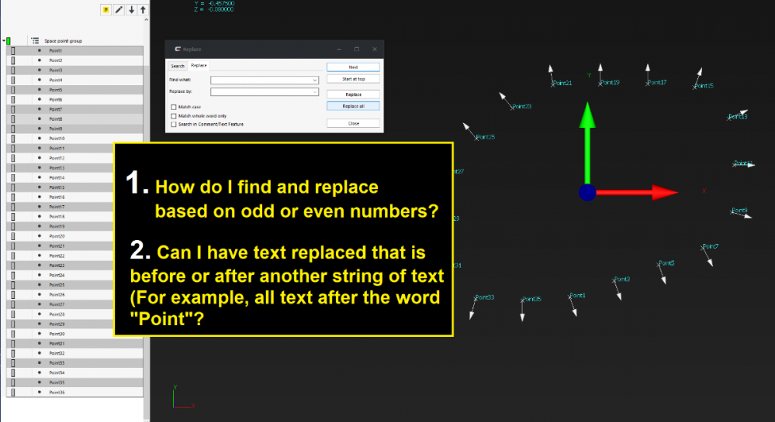The image size is (775, 422).
Task: Click the Next button
Action: tap(353, 67)
